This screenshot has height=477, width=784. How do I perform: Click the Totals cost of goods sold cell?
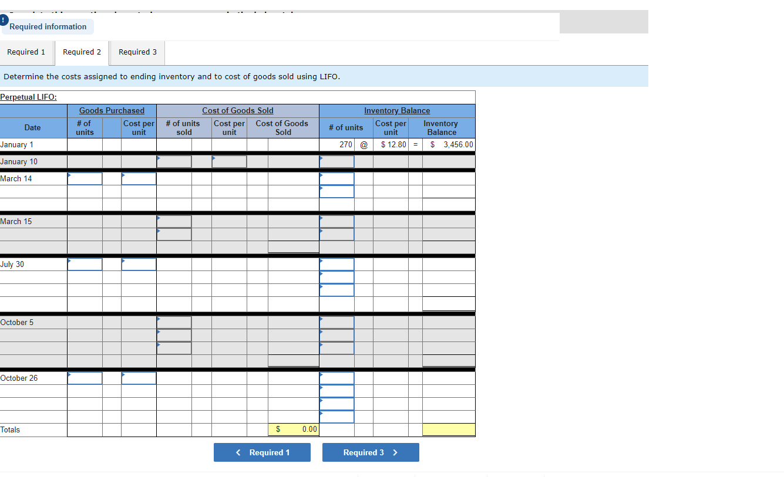(293, 429)
